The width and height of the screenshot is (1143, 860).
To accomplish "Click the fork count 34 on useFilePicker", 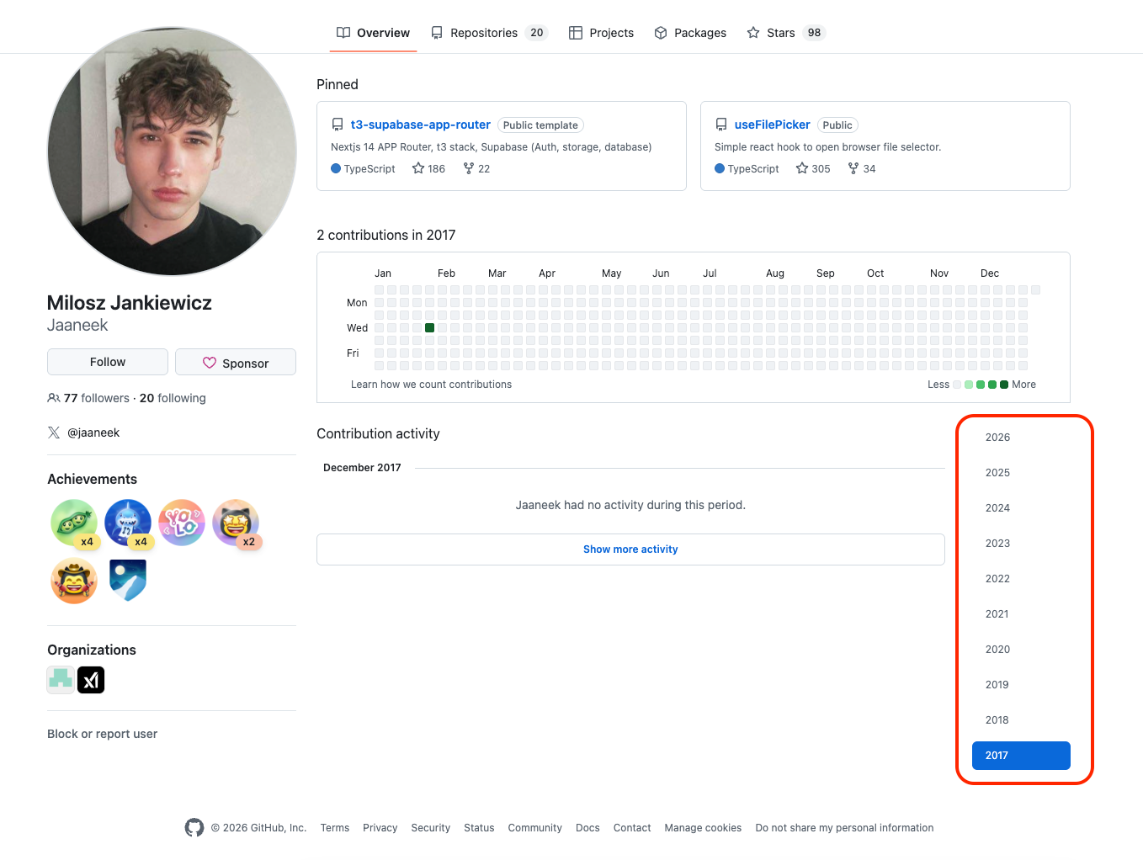I will click(862, 169).
